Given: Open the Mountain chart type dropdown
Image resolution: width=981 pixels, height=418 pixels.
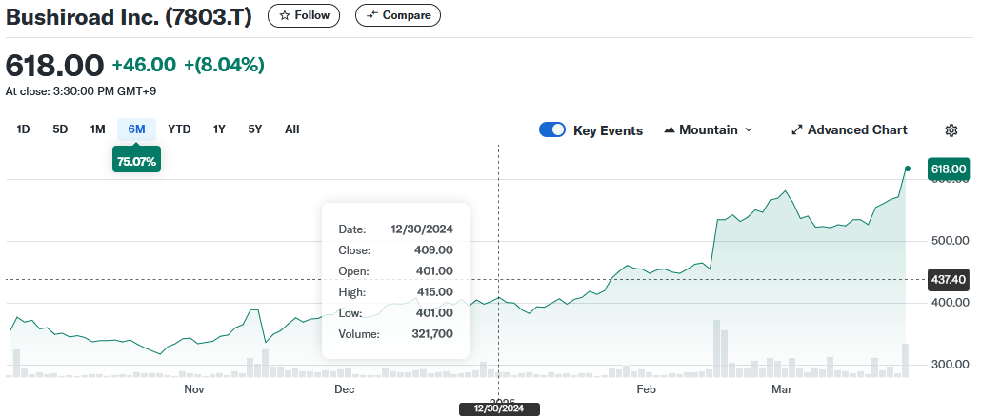Looking at the screenshot, I should pyautogui.click(x=709, y=130).
